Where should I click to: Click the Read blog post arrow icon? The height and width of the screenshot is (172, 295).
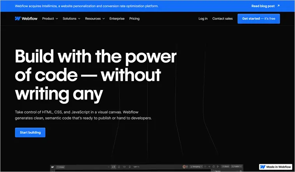click(278, 6)
